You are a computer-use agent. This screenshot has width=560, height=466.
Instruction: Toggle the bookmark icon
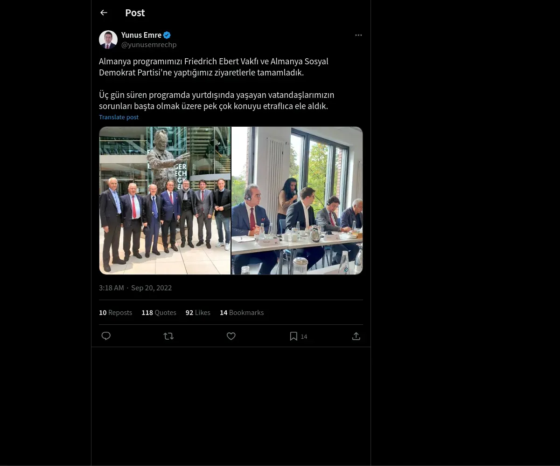point(294,336)
